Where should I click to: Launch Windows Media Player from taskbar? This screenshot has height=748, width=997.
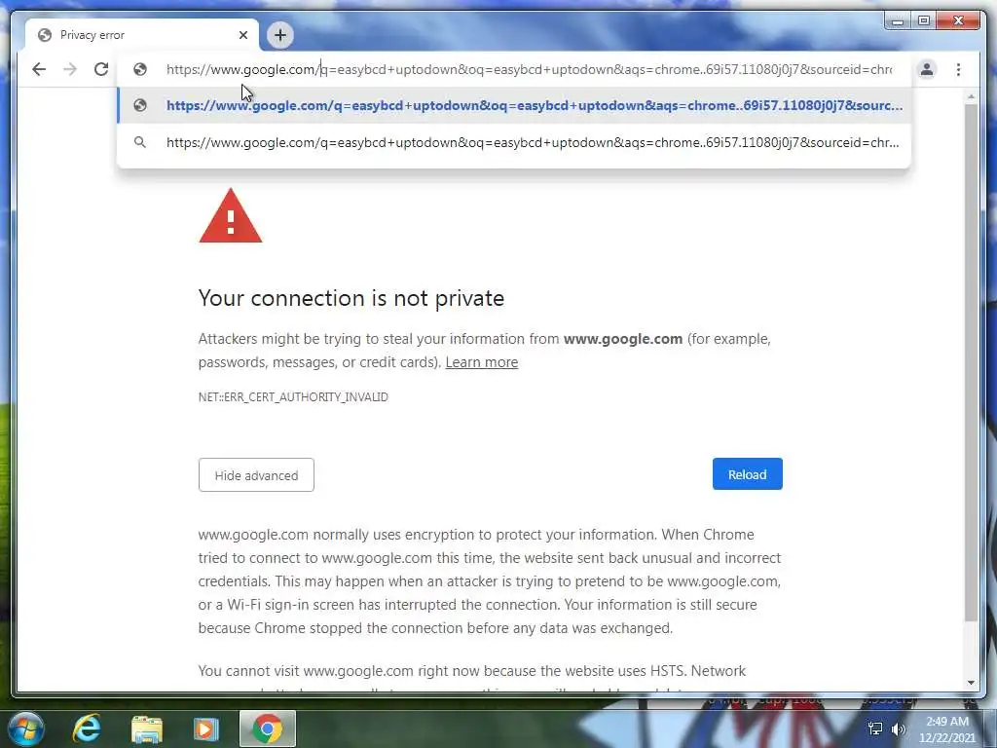pyautogui.click(x=205, y=729)
